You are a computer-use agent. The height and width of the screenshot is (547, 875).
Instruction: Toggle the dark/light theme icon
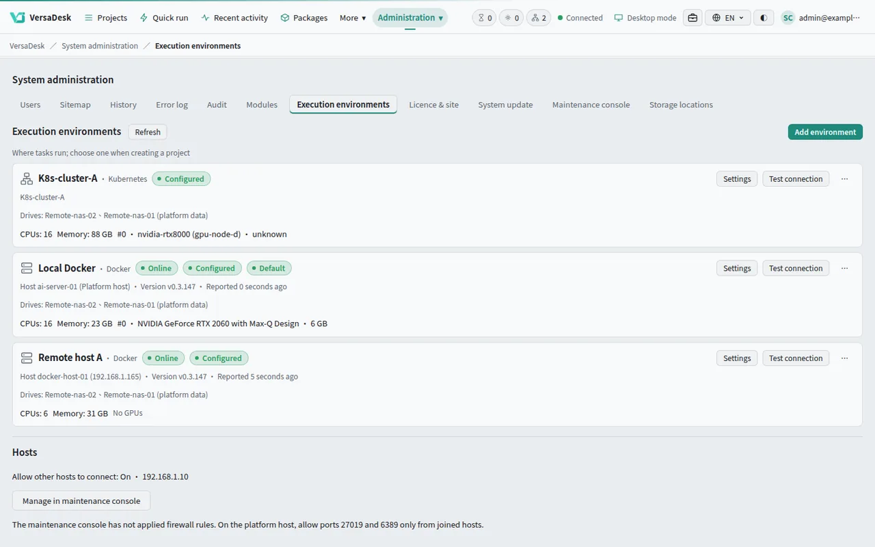click(764, 18)
